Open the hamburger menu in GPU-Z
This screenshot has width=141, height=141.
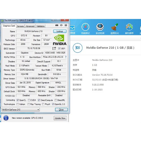click(x=66, y=25)
